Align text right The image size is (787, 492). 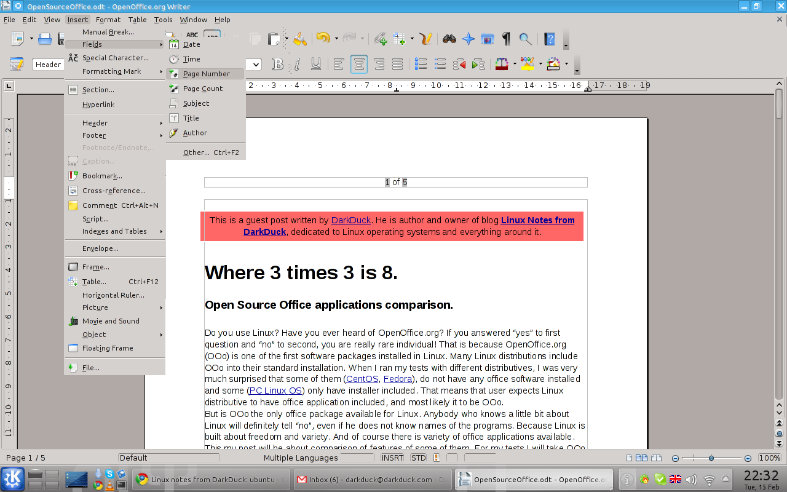coord(379,64)
